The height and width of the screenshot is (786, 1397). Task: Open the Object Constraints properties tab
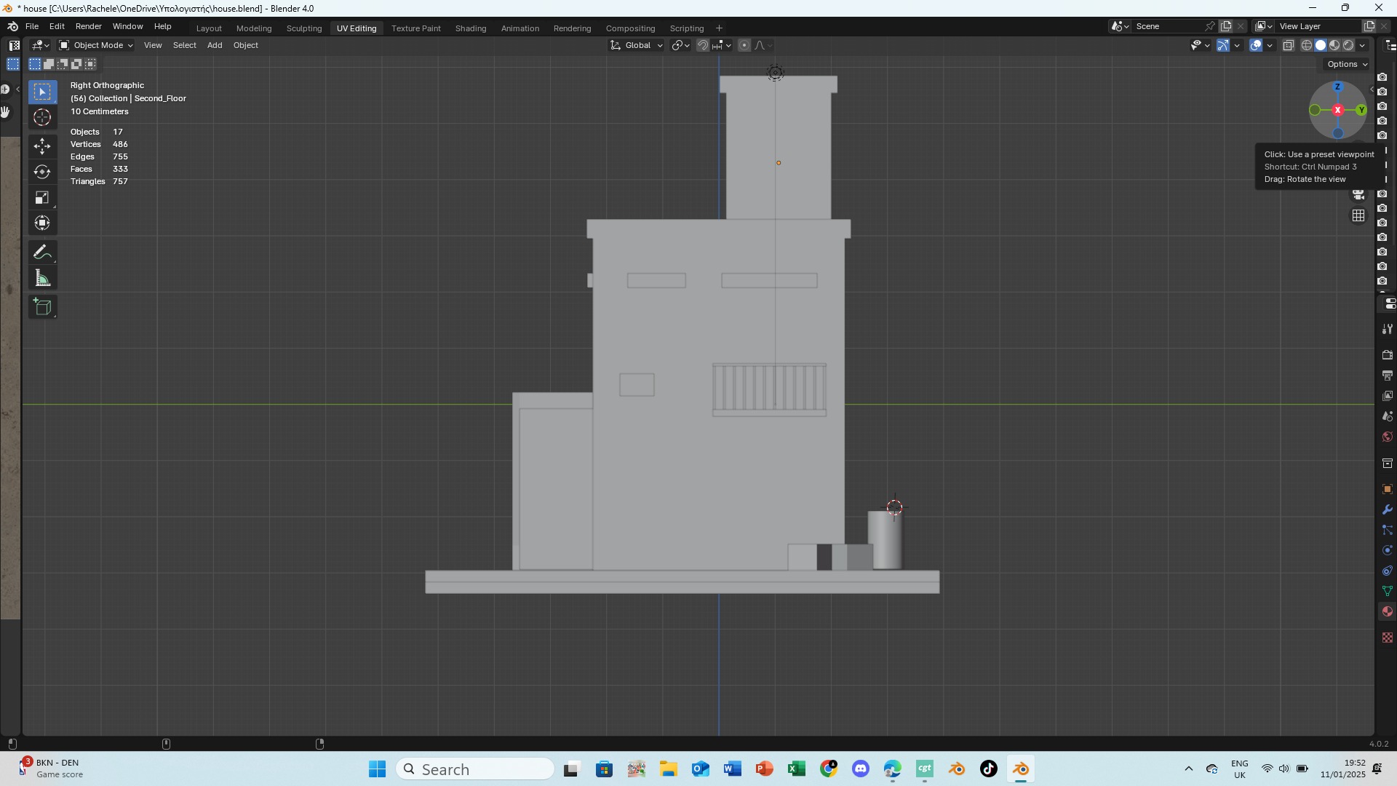(x=1388, y=571)
